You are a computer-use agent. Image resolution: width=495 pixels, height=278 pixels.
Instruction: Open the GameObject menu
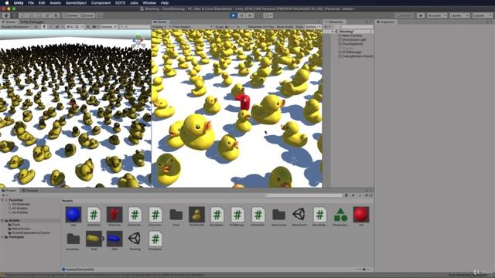pos(76,3)
